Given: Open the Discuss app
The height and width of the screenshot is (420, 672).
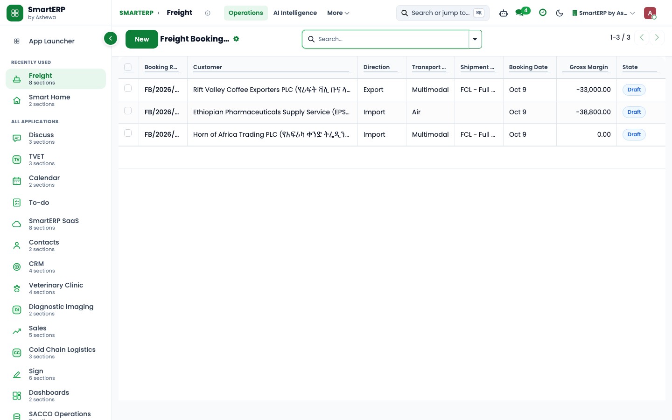Looking at the screenshot, I should coord(56,138).
